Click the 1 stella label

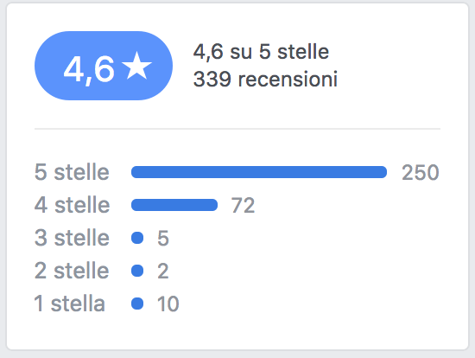(70, 304)
